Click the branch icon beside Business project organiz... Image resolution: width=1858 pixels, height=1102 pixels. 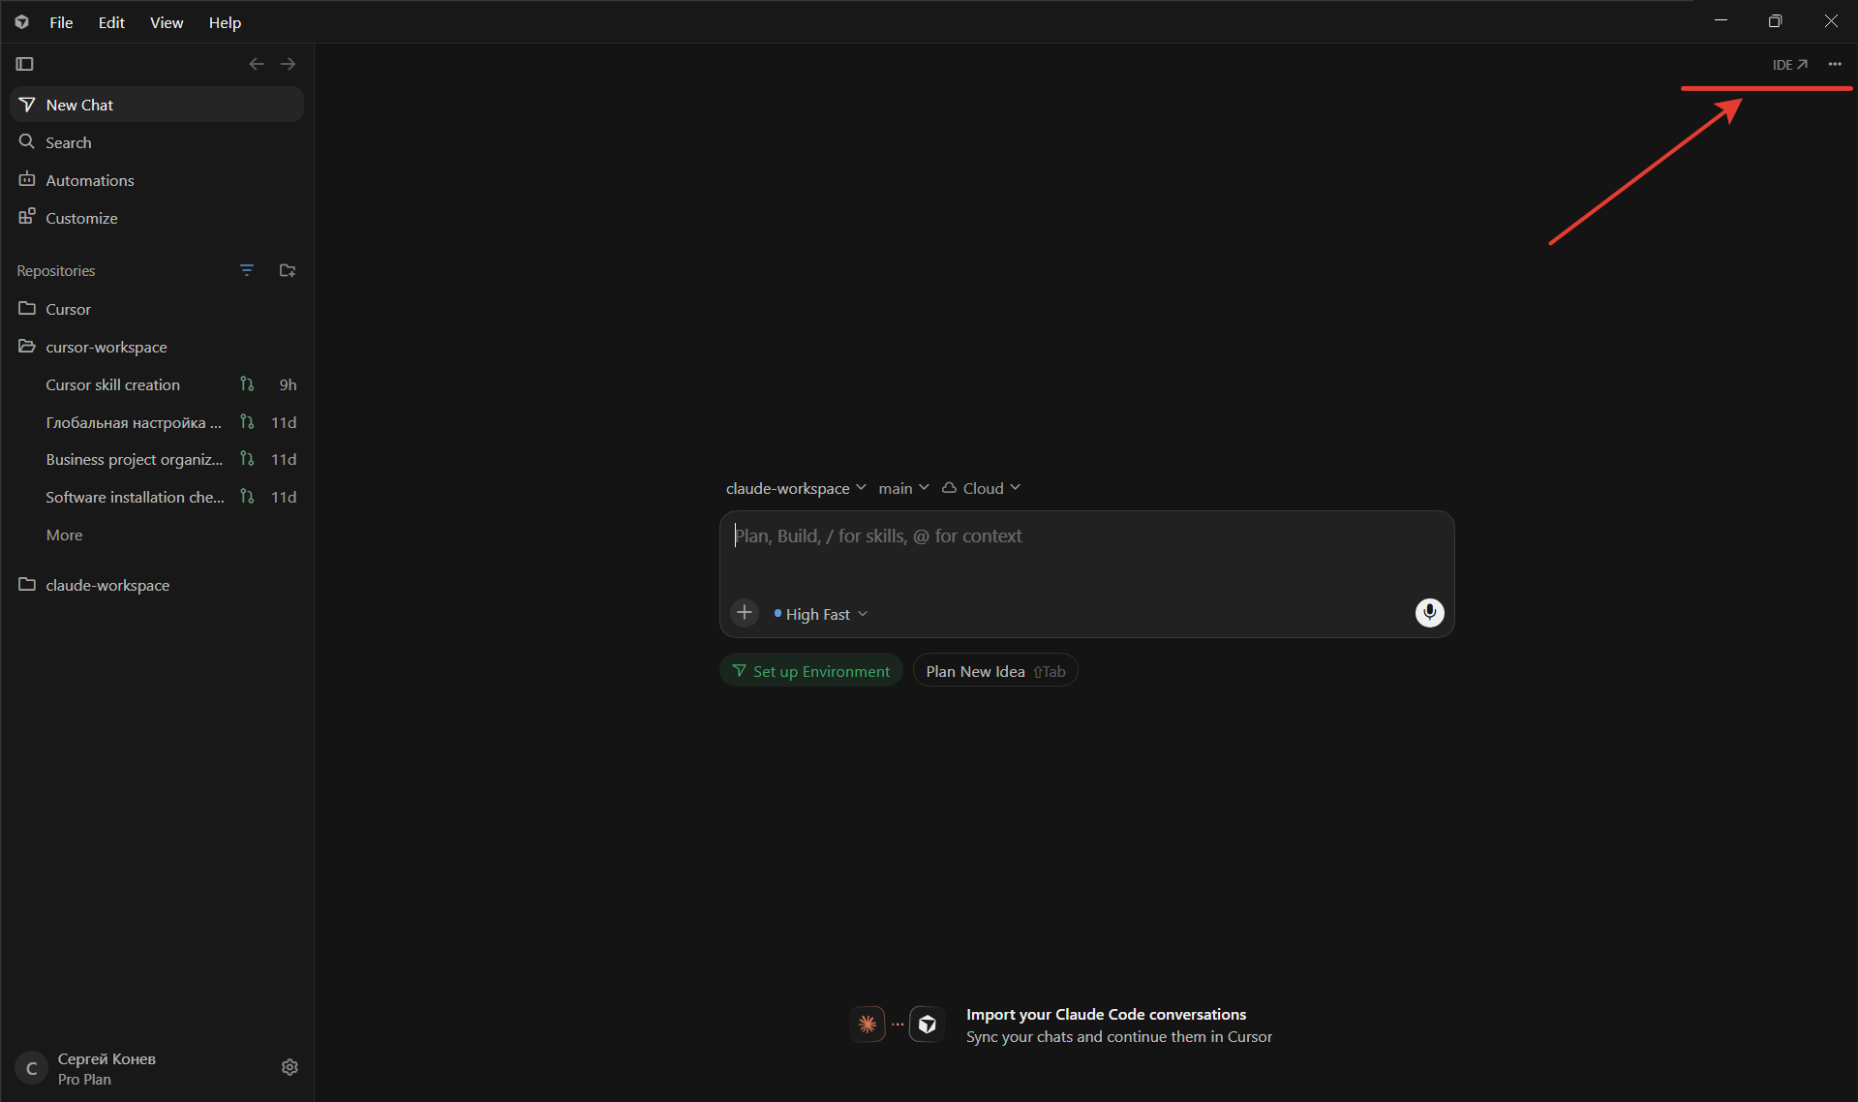pyautogui.click(x=247, y=459)
